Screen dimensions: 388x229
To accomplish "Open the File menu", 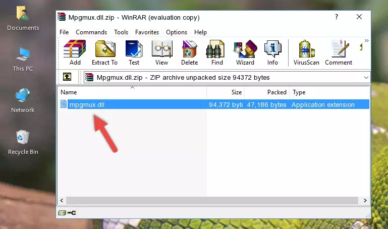I will point(64,32).
